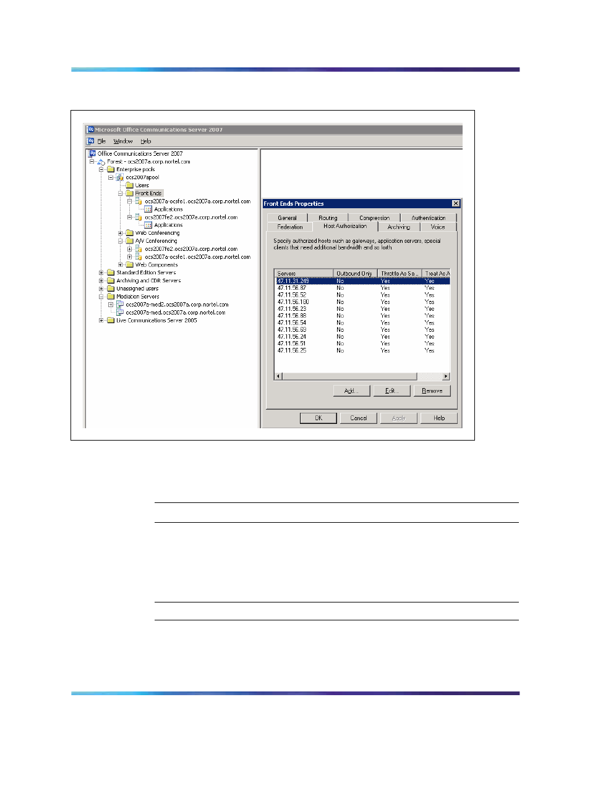This screenshot has width=590, height=786.
Task: Collapse the A/V Conferencing node
Action: point(121,241)
